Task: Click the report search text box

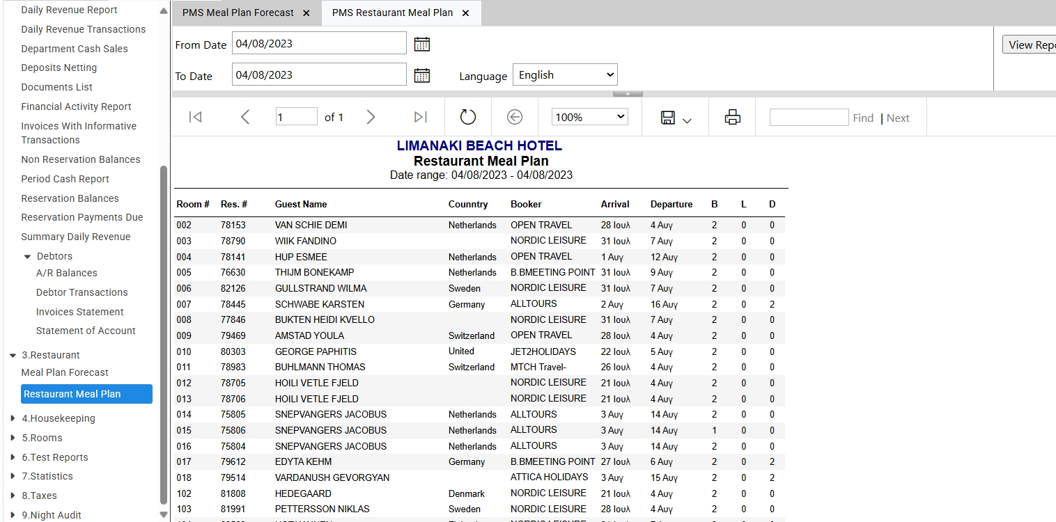Action: tap(809, 117)
